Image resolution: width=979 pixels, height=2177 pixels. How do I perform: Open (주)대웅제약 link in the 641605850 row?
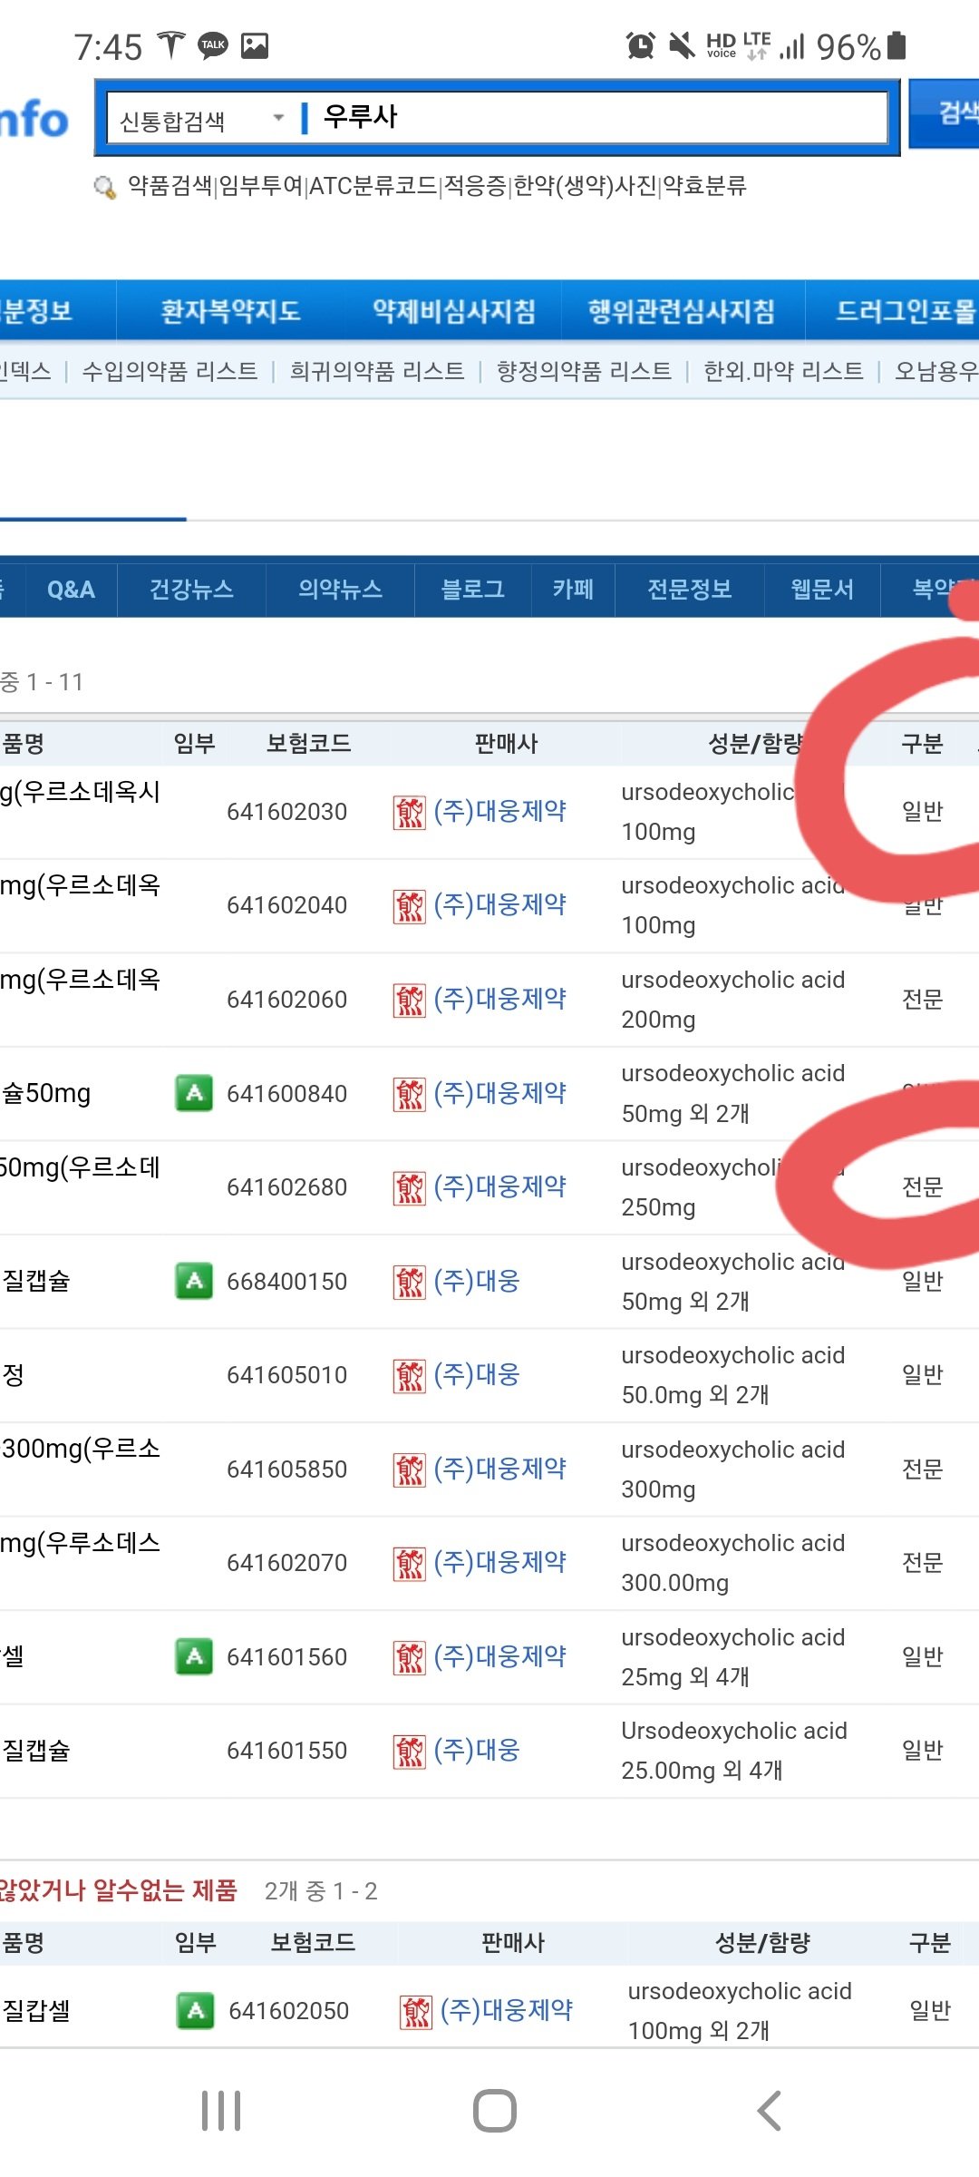tap(500, 1469)
